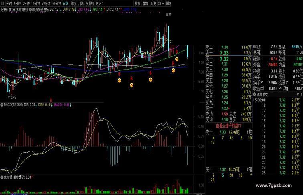Image resolution: width=303 pixels, height=195 pixels.
Task: Click the panel toggle icon beside 分时 tab
Action: click(x=3, y=4)
